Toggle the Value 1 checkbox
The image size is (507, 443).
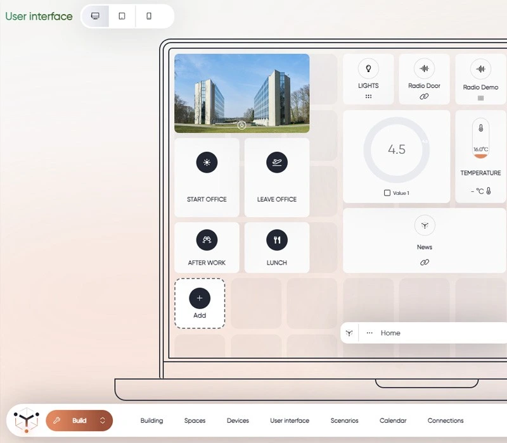tap(387, 193)
